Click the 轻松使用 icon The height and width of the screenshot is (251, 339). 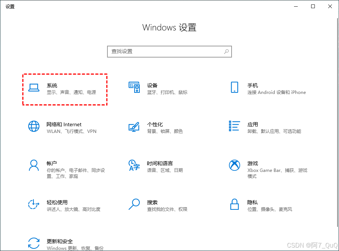click(x=34, y=204)
